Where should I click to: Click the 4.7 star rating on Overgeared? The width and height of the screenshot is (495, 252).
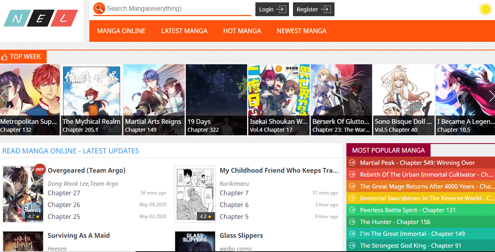tap(34, 217)
